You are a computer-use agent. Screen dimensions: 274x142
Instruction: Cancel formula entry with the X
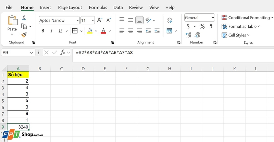click(x=46, y=53)
